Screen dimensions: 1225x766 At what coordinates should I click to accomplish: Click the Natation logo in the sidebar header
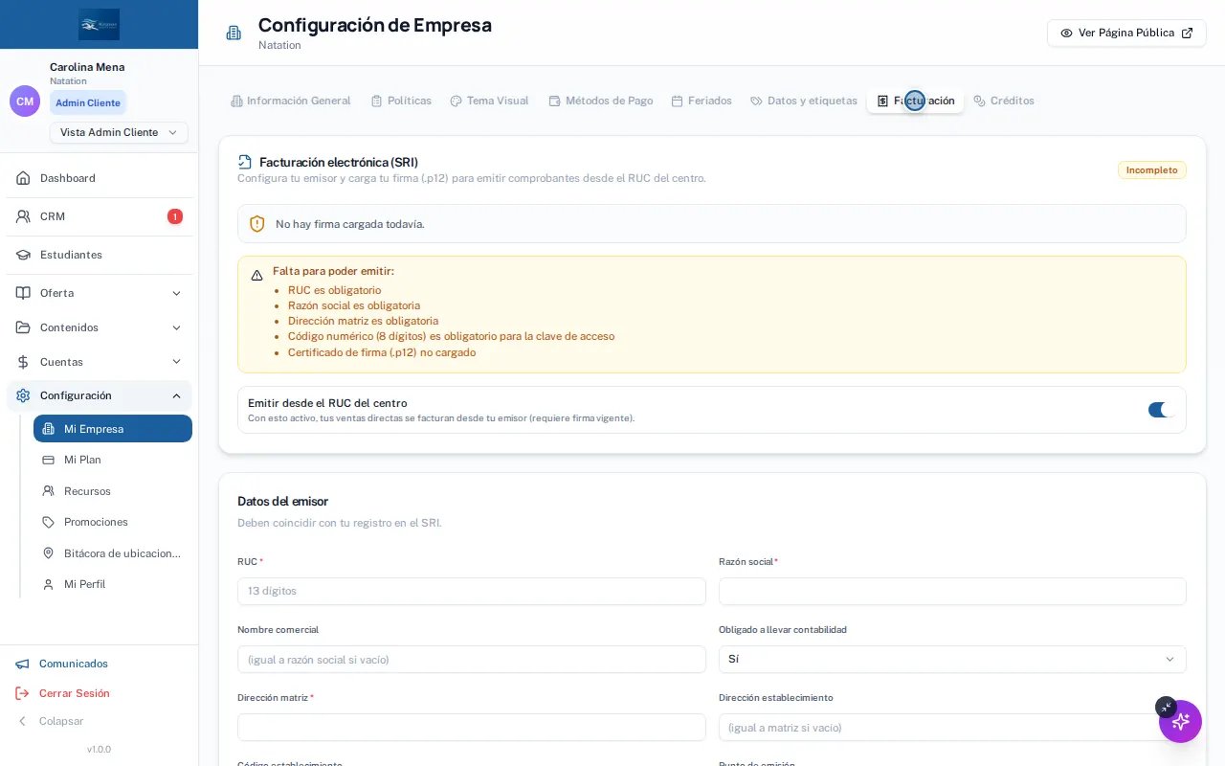point(99,24)
